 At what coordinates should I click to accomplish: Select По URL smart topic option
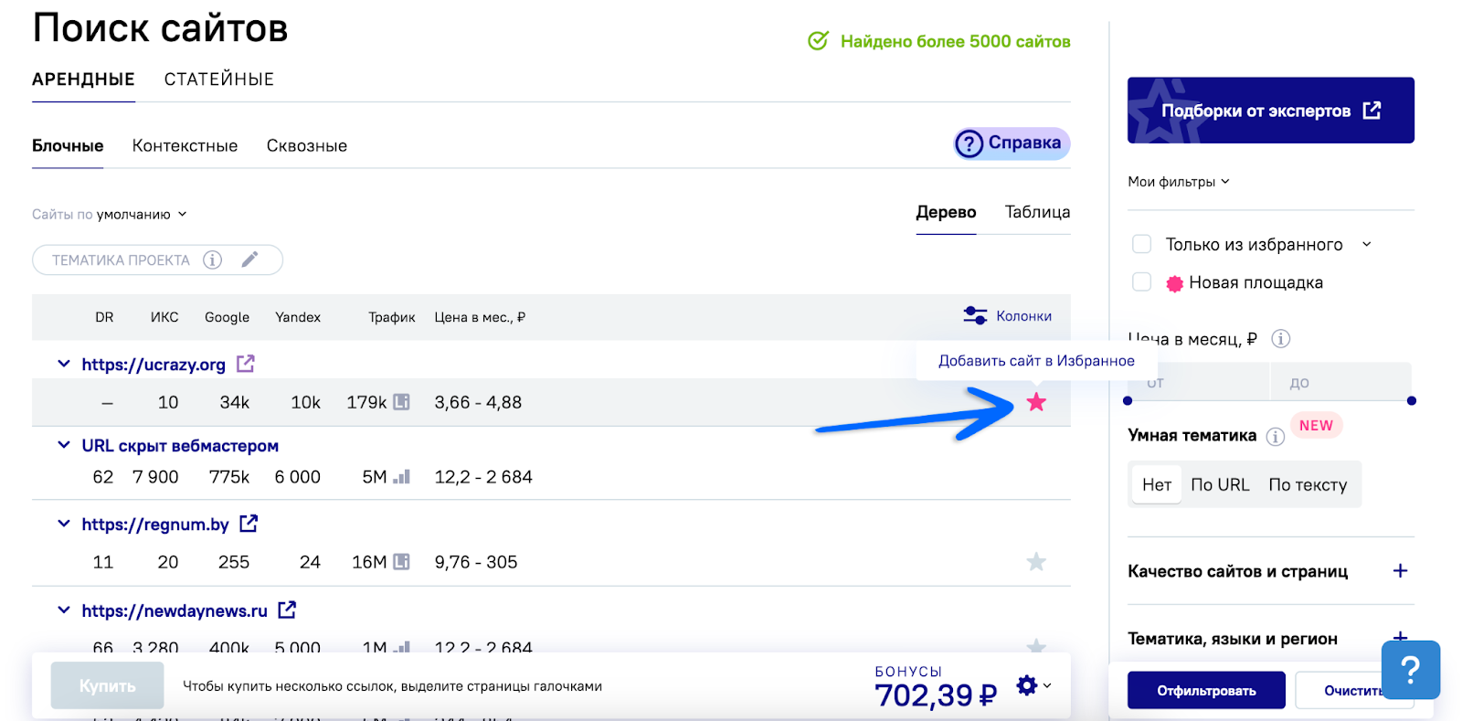(1219, 484)
